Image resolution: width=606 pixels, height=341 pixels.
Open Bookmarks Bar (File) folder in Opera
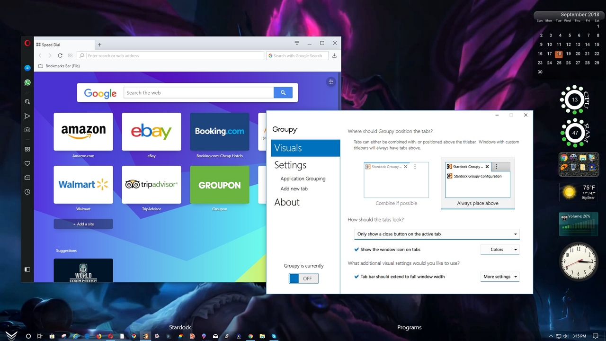point(59,66)
